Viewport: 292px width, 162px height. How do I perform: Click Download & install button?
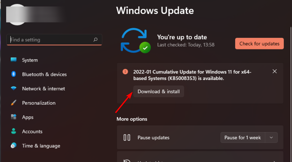159,91
